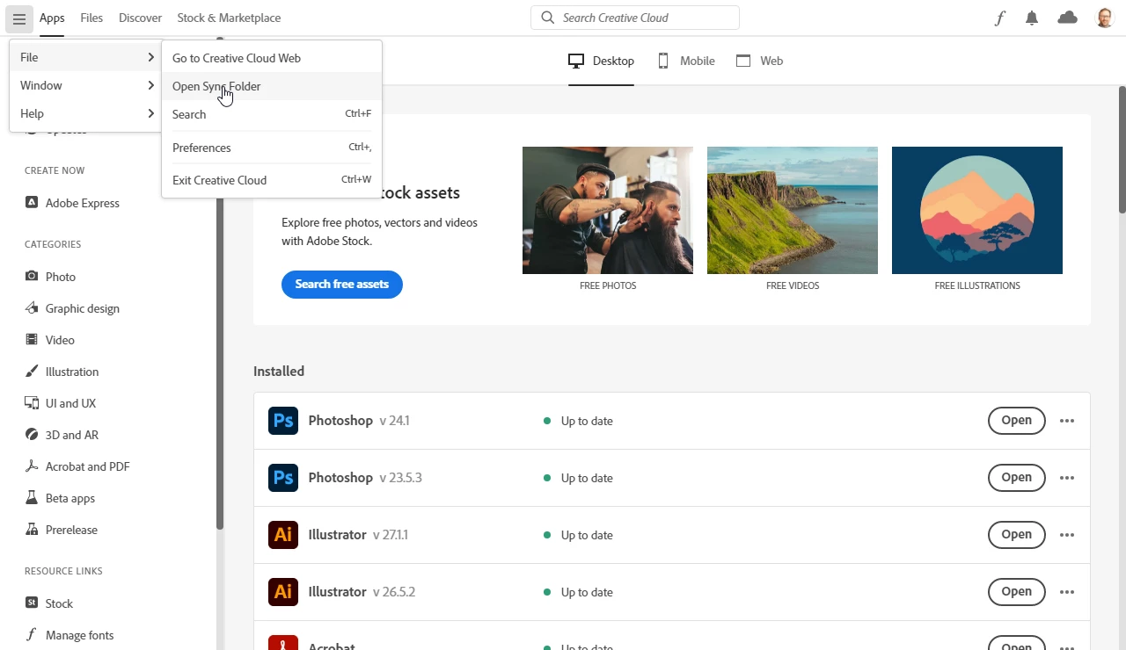The image size is (1126, 650).
Task: Select the Graphic design category icon
Action: click(x=32, y=308)
